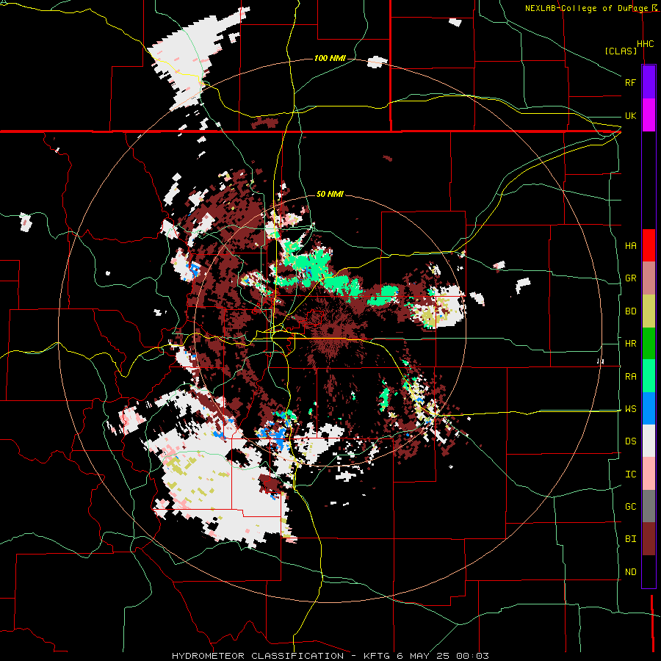Click the [CLAS] units label
Viewport: 661px width, 661px height.
(x=621, y=51)
